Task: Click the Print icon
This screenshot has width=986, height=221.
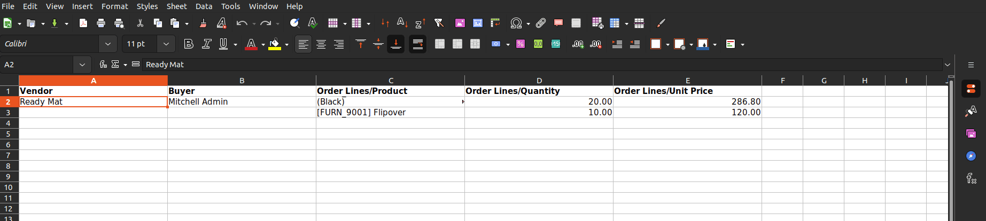Action: [x=101, y=23]
